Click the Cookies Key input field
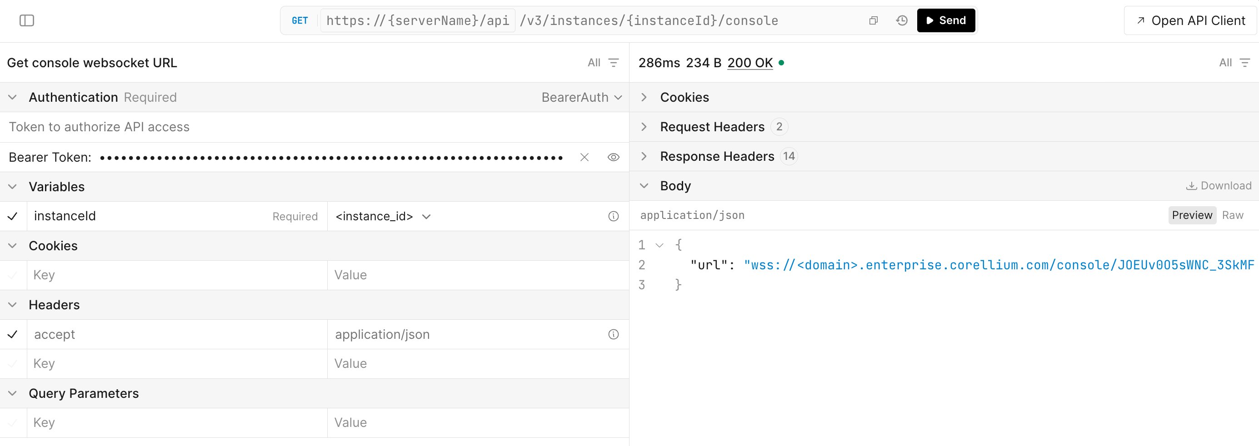The height and width of the screenshot is (446, 1259). point(177,276)
